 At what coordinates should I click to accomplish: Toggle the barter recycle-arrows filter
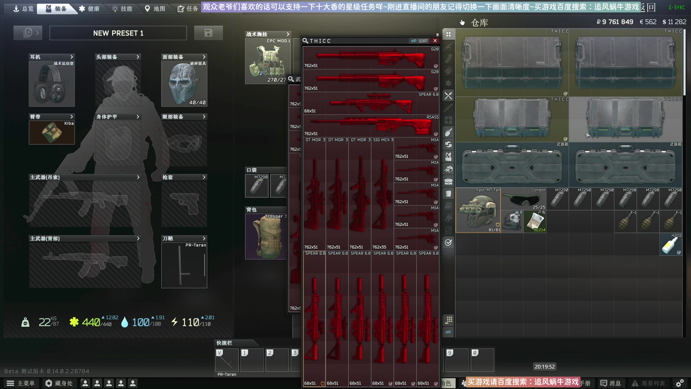pyautogui.click(x=448, y=145)
